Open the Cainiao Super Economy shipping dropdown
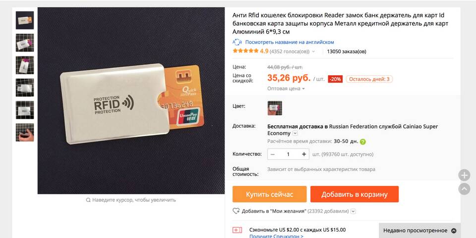 [x=295, y=133]
